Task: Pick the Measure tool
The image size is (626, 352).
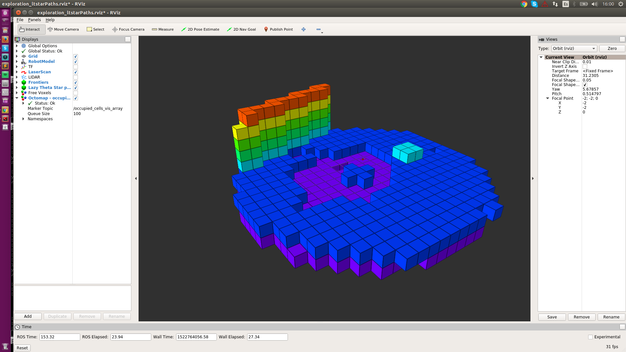Action: [163, 29]
